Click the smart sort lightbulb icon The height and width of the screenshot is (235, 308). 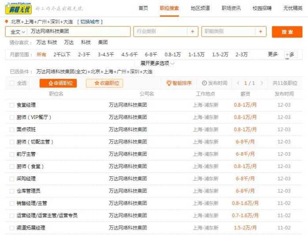click(169, 83)
